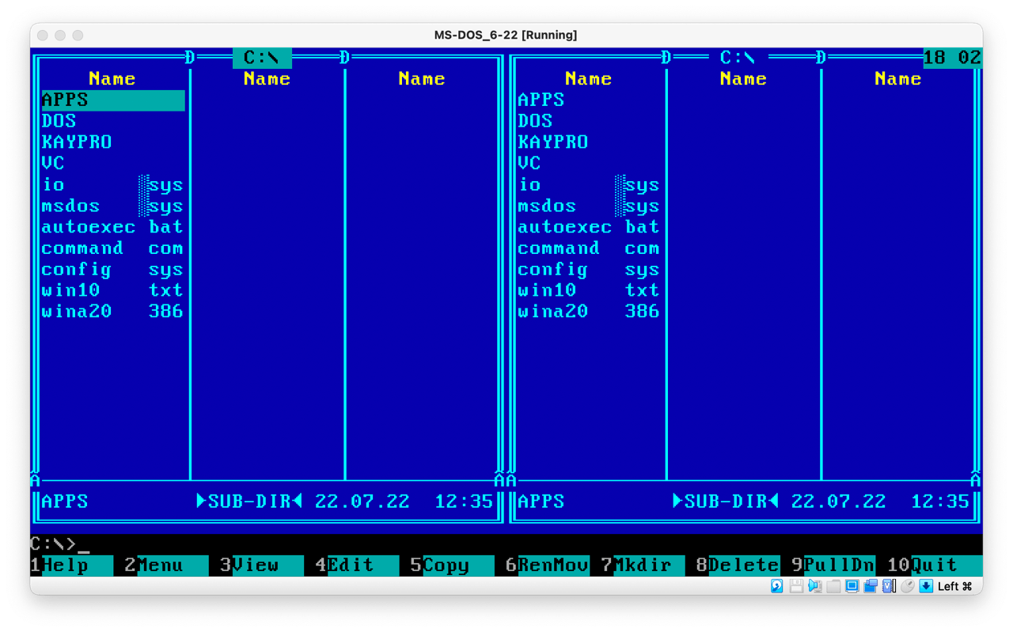
Task: Select autoexec bat in left panel
Action: pyautogui.click(x=112, y=227)
